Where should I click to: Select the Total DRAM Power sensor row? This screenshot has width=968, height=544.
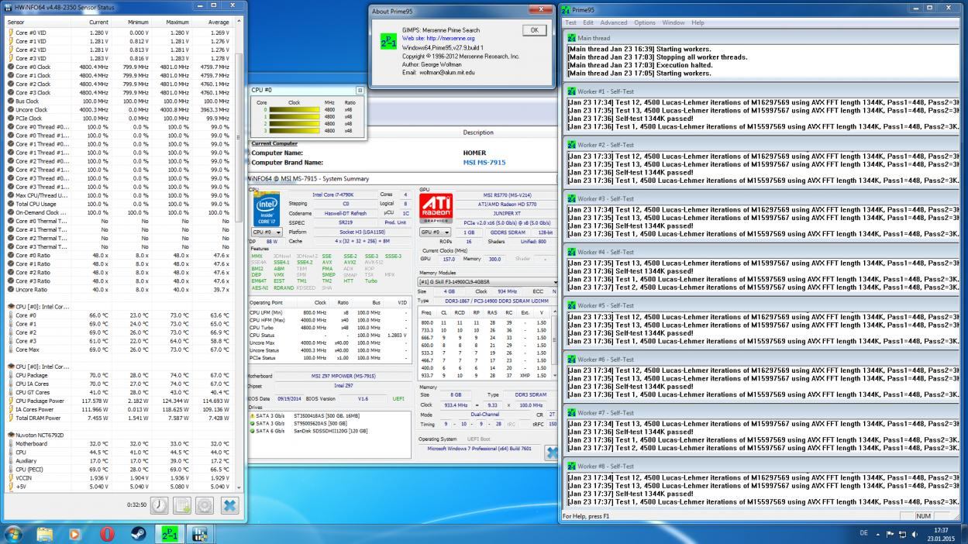pos(120,418)
